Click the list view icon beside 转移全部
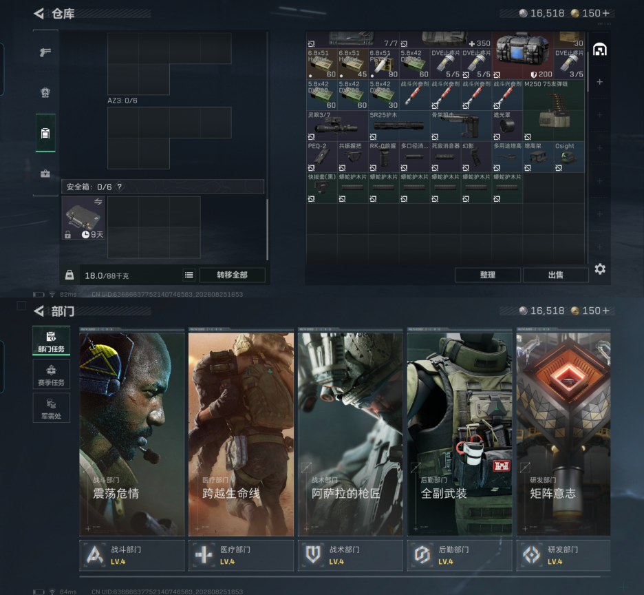644x595 pixels. click(x=189, y=275)
